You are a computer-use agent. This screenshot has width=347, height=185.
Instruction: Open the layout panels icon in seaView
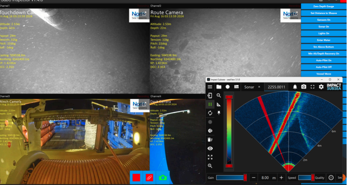(236, 87)
